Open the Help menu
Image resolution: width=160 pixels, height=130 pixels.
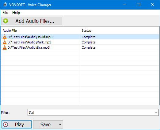16,13
